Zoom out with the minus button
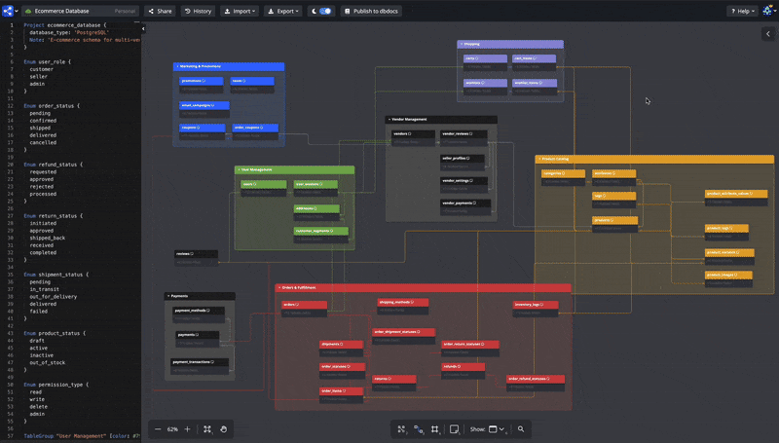 (158, 428)
